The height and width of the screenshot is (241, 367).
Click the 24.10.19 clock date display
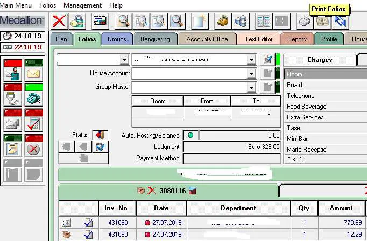[x=23, y=36]
